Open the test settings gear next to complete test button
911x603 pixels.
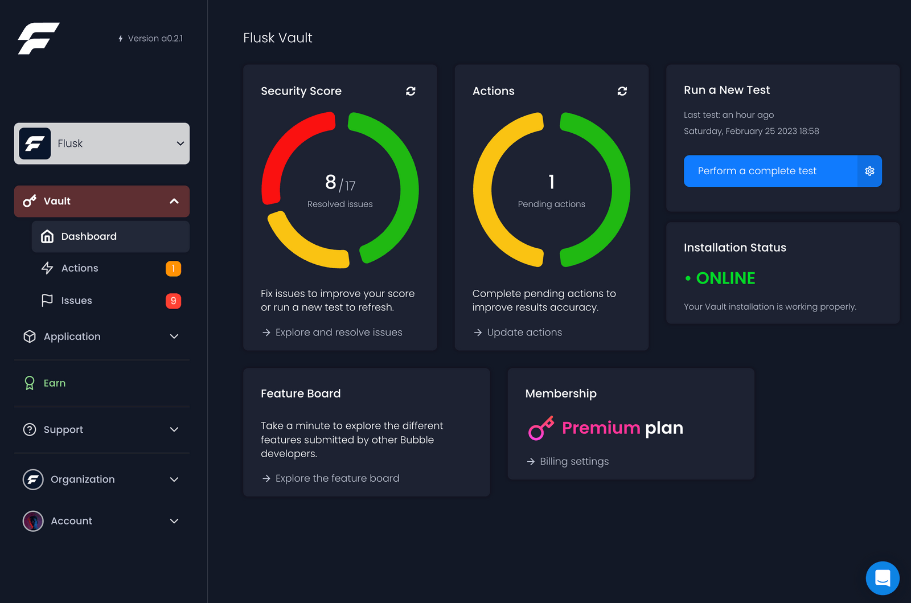(869, 171)
